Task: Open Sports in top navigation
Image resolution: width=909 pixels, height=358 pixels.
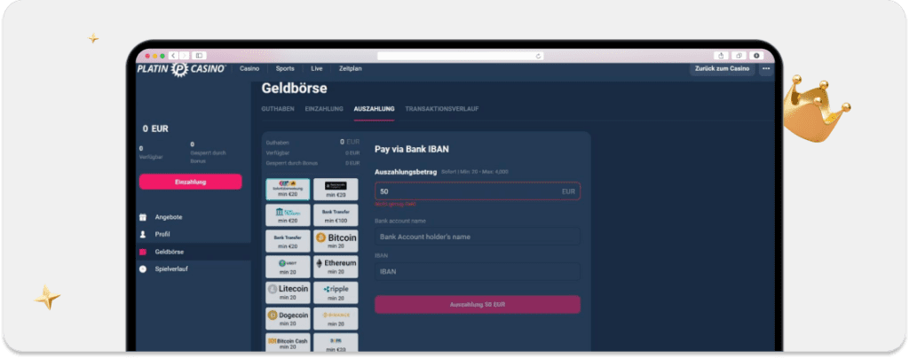Action: point(285,68)
